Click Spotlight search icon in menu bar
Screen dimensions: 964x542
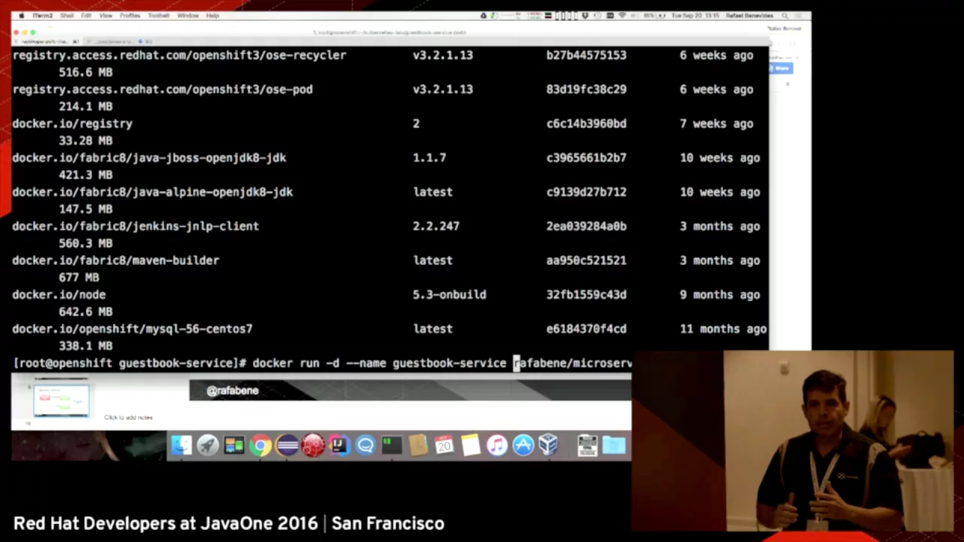click(785, 15)
